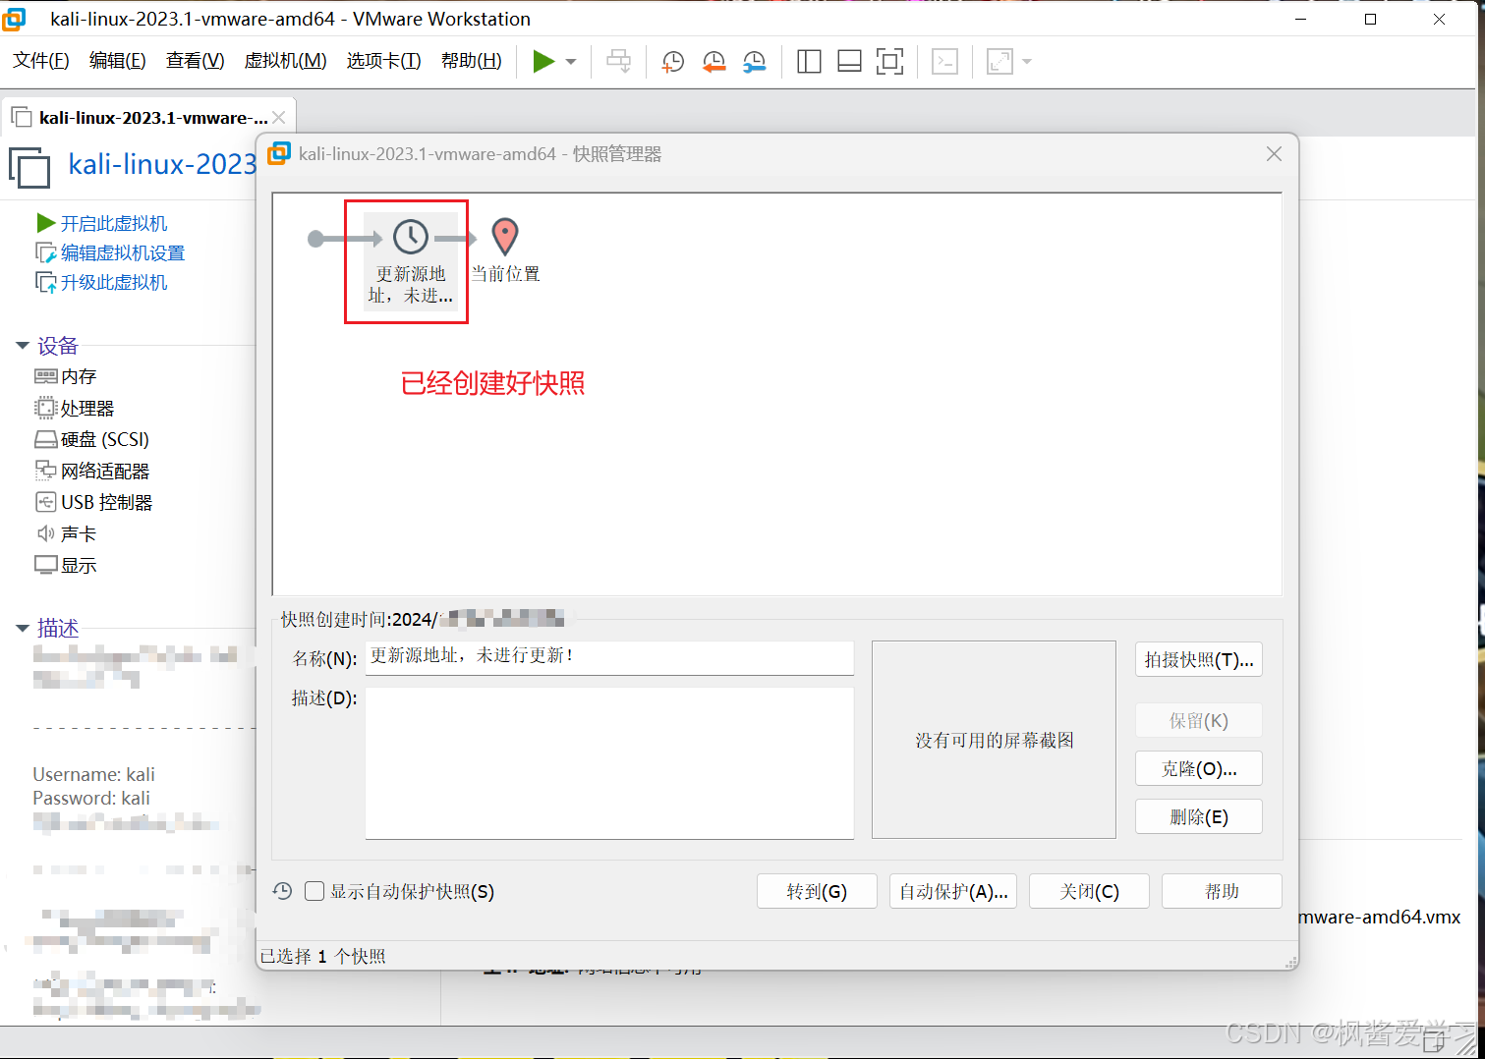Select the 内存 device row
The image size is (1485, 1059).
(x=66, y=376)
